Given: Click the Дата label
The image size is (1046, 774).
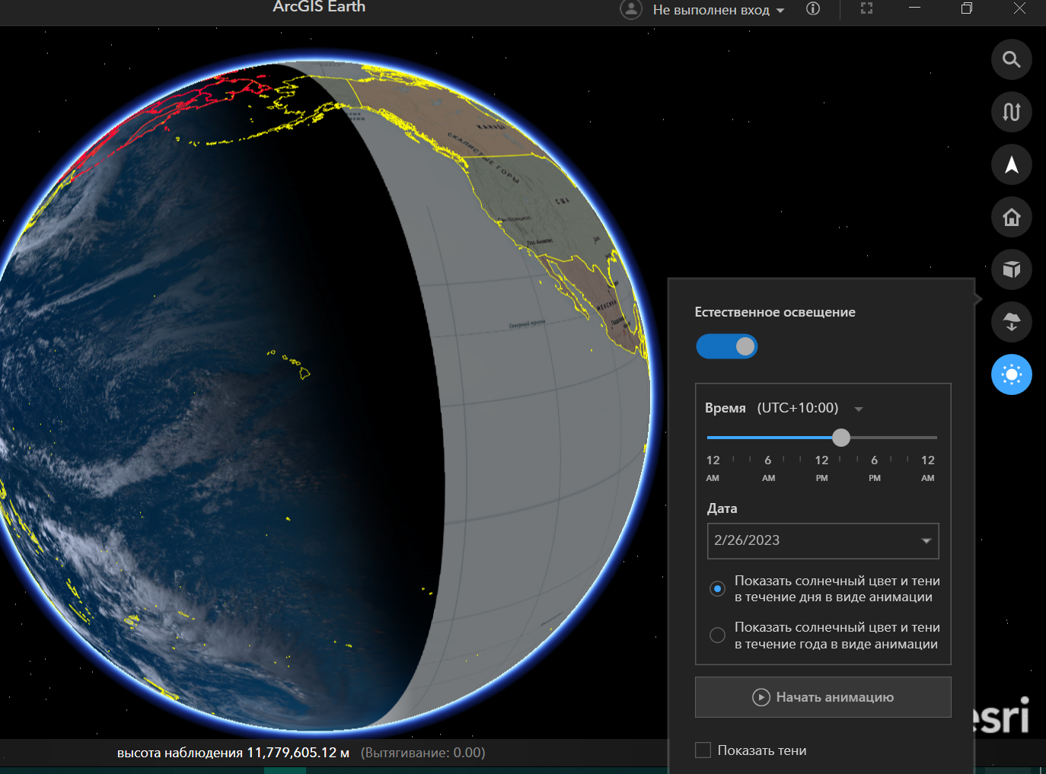Looking at the screenshot, I should coord(722,508).
